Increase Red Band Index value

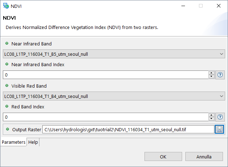point(212,115)
